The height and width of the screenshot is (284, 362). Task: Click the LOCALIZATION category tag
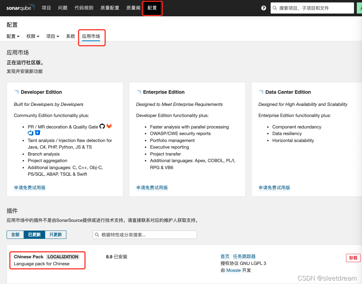click(63, 257)
